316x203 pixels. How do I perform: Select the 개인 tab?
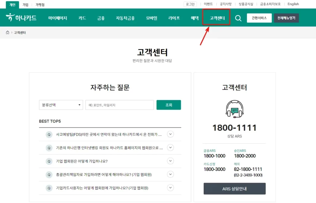pyautogui.click(x=12, y=5)
